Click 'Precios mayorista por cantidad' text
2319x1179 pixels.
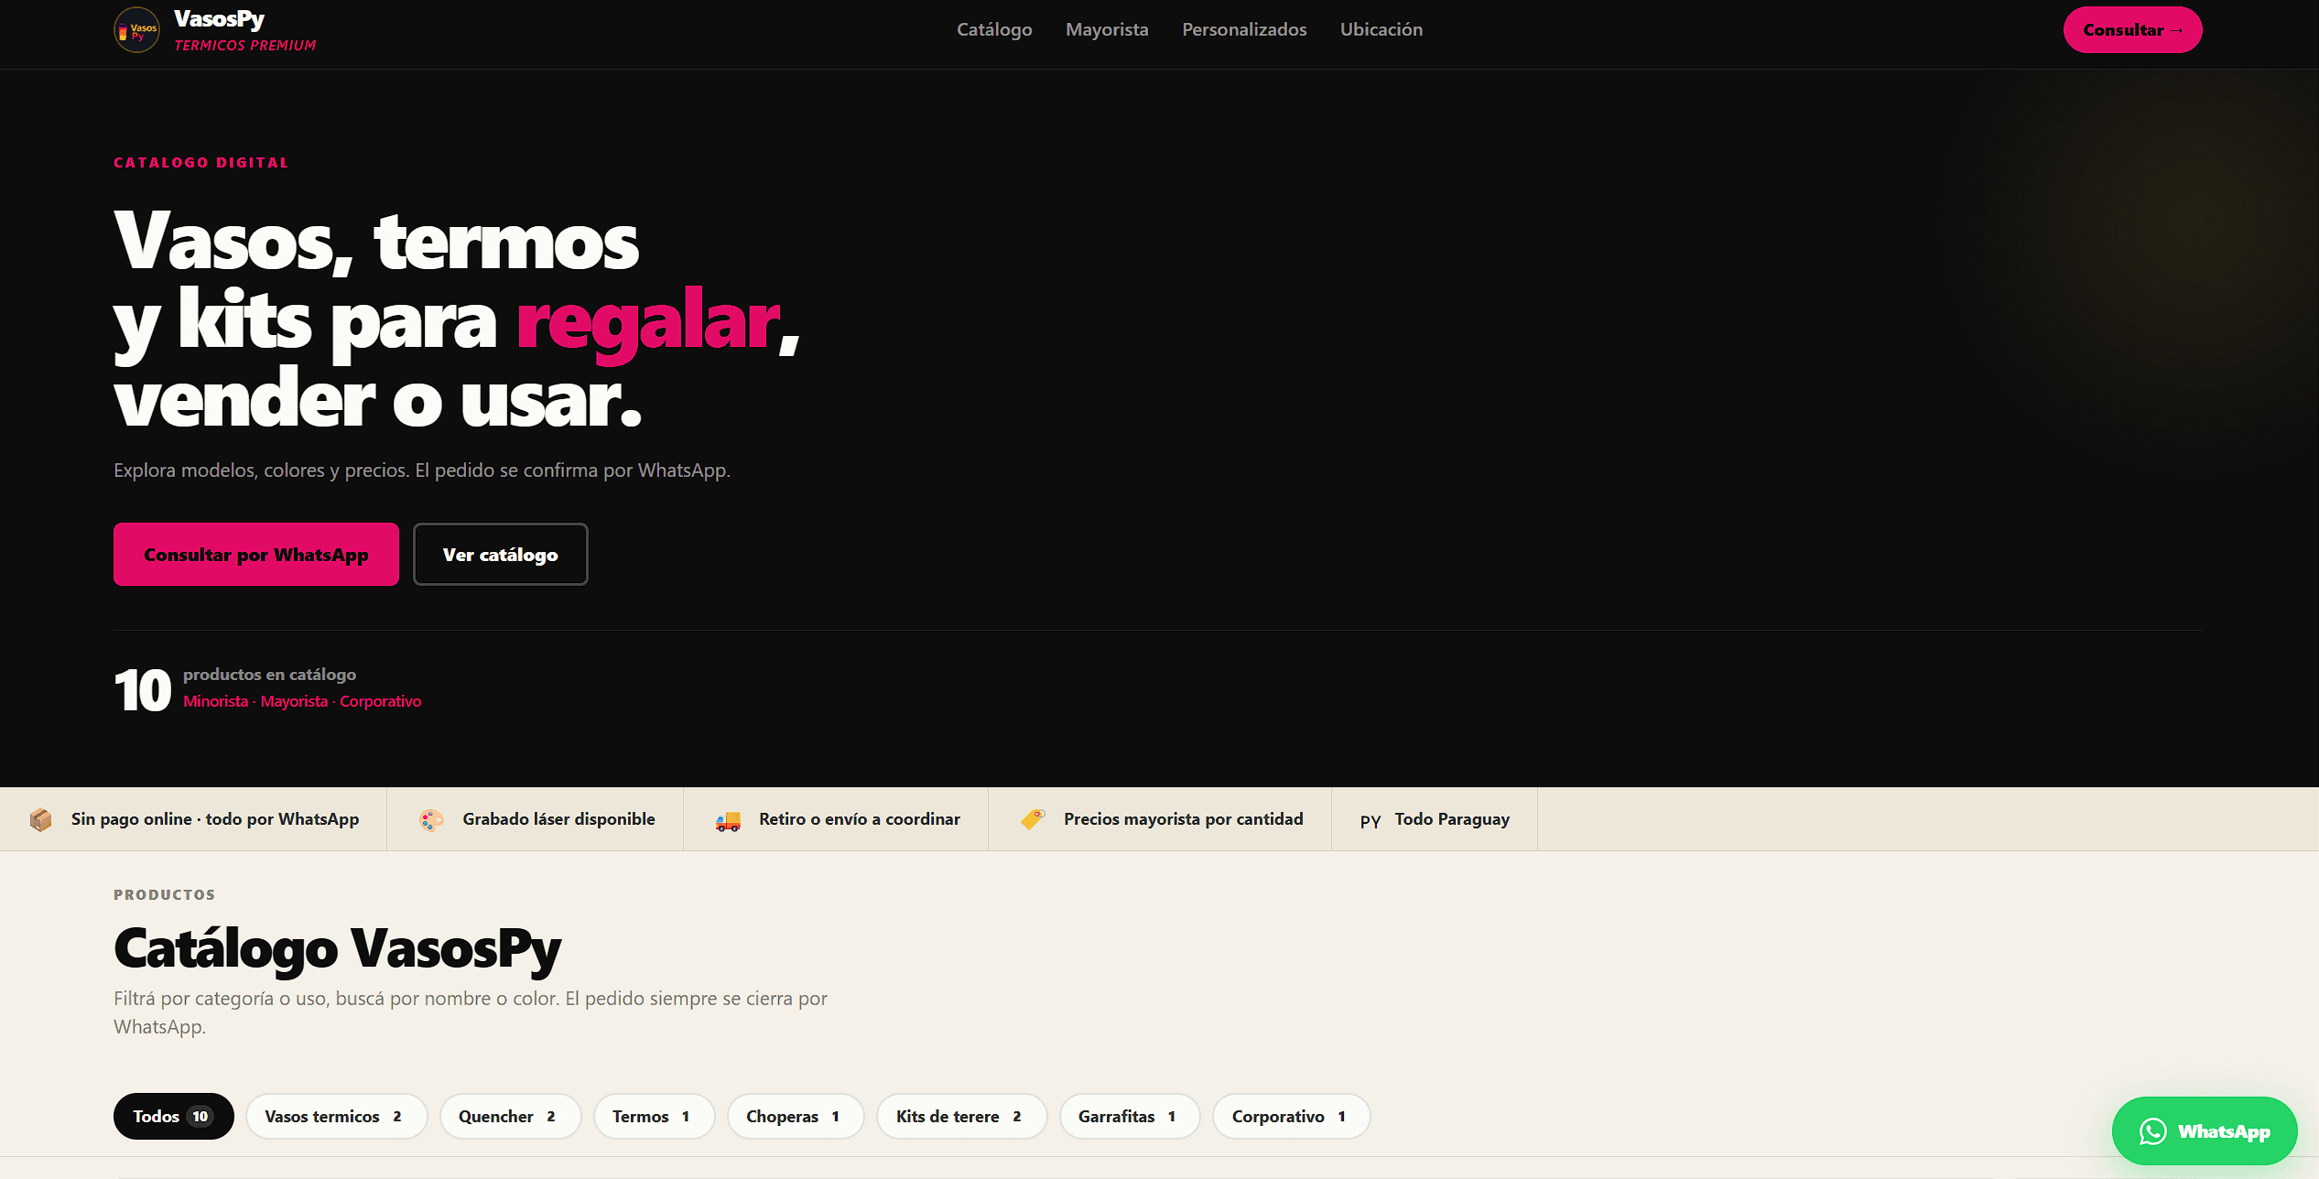click(x=1184, y=819)
